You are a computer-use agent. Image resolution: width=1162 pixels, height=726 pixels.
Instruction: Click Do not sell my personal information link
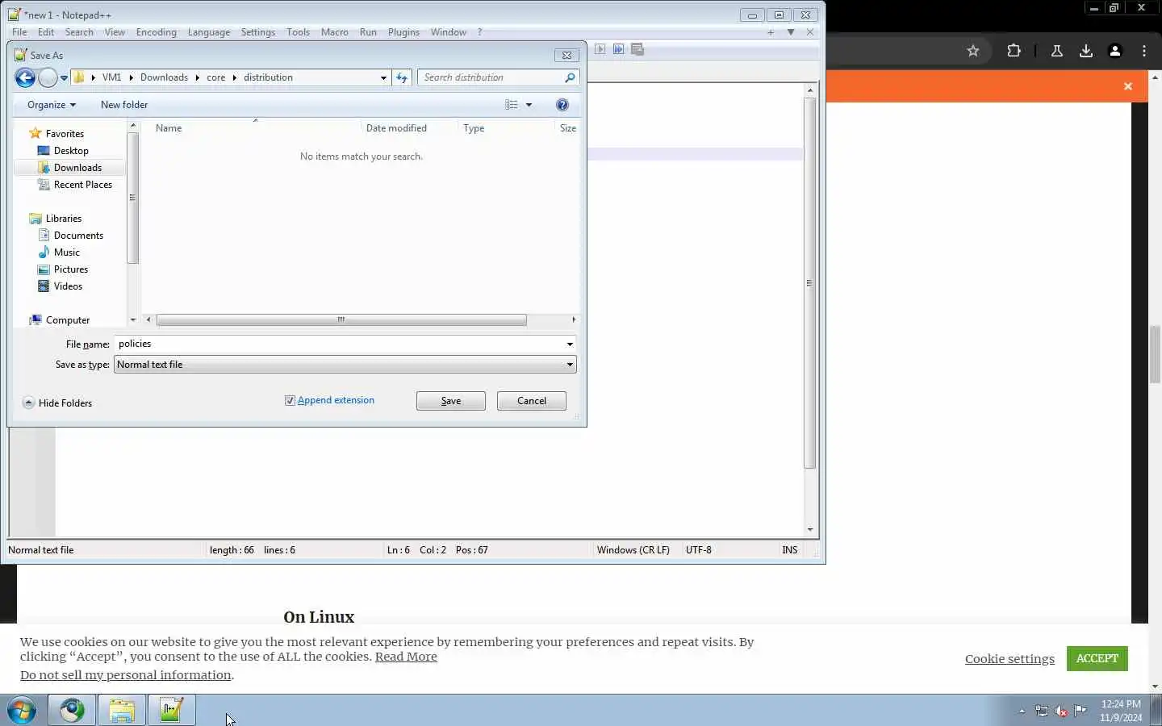(x=126, y=675)
